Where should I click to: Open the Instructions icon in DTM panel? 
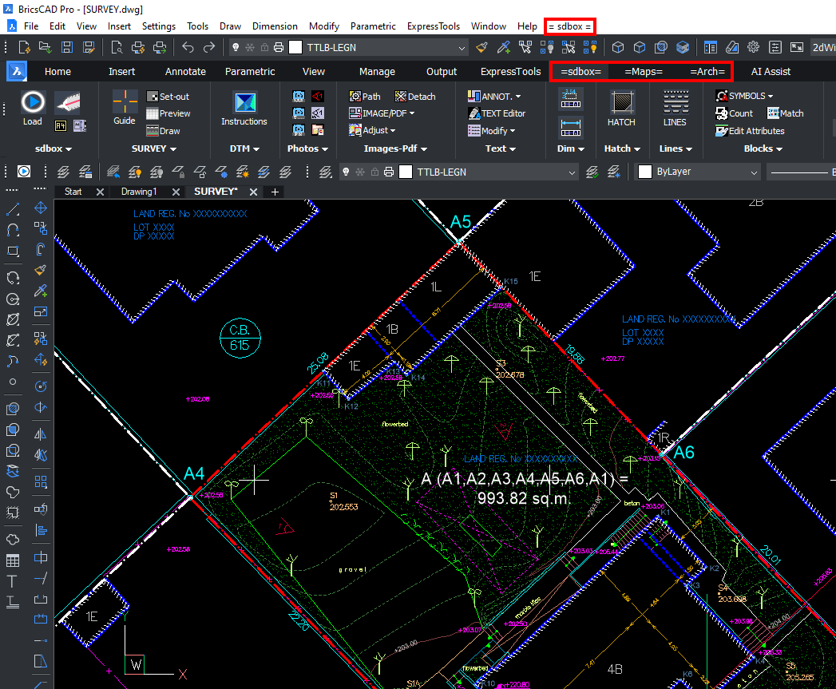coord(245,102)
